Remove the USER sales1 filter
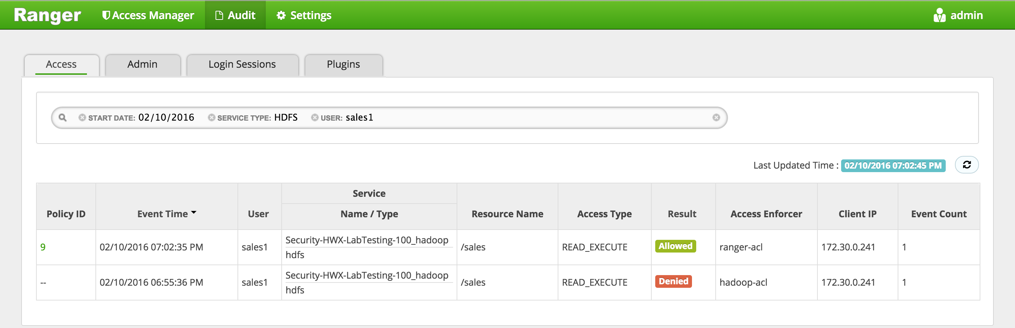This screenshot has height=328, width=1015. pyautogui.click(x=315, y=117)
